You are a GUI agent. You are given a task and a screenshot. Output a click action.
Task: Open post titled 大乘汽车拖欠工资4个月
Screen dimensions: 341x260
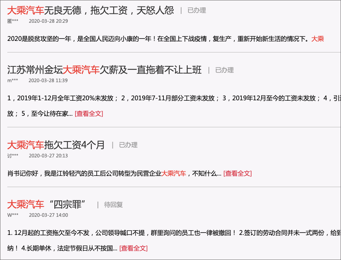[56, 145]
